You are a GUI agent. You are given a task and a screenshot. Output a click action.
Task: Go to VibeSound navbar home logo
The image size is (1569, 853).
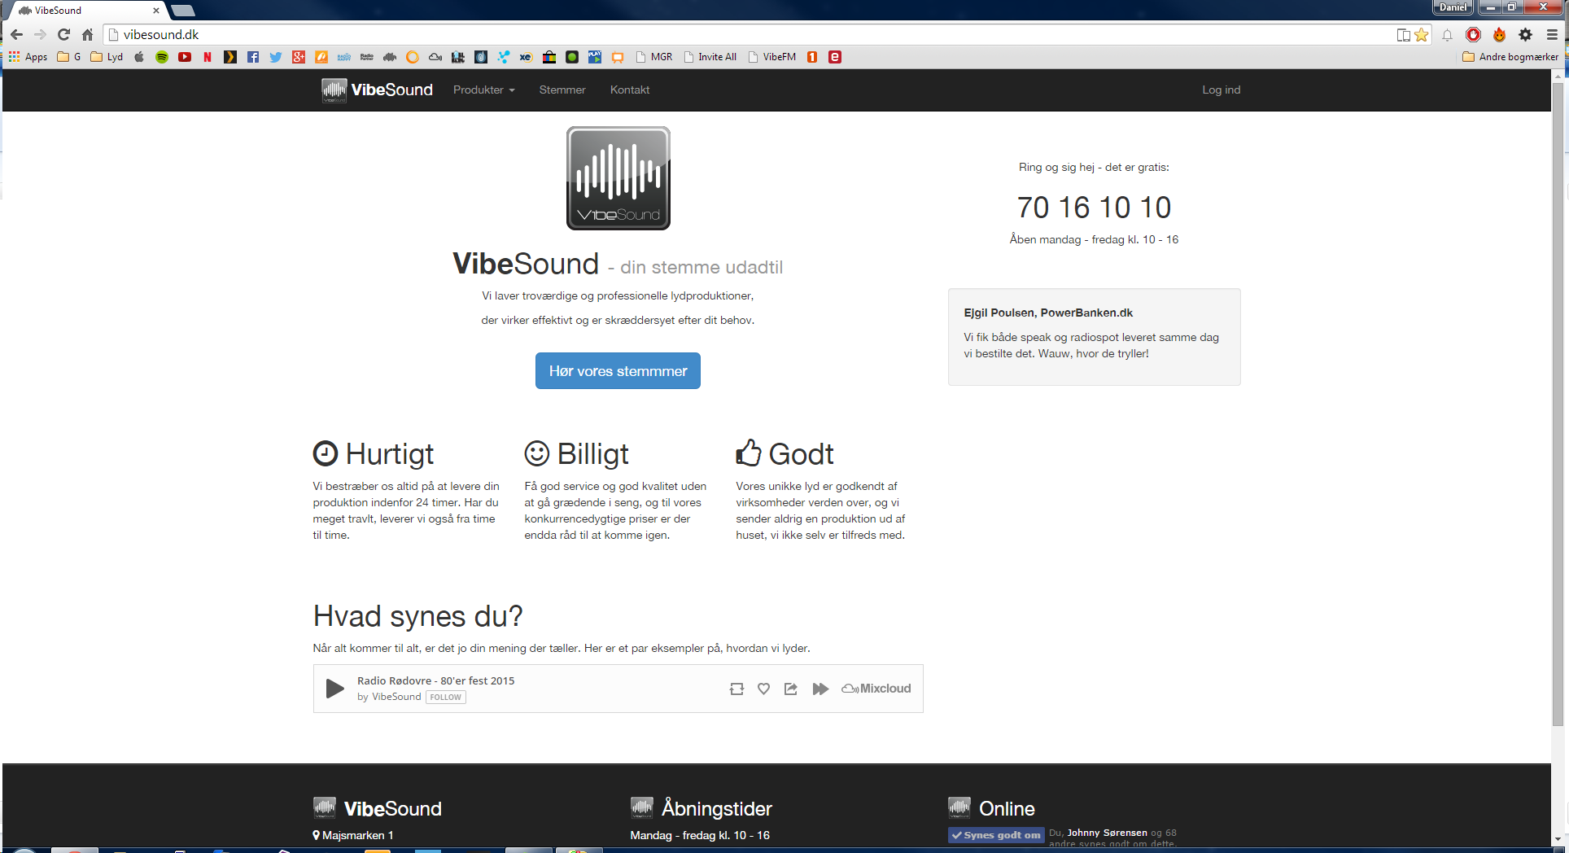tap(378, 90)
